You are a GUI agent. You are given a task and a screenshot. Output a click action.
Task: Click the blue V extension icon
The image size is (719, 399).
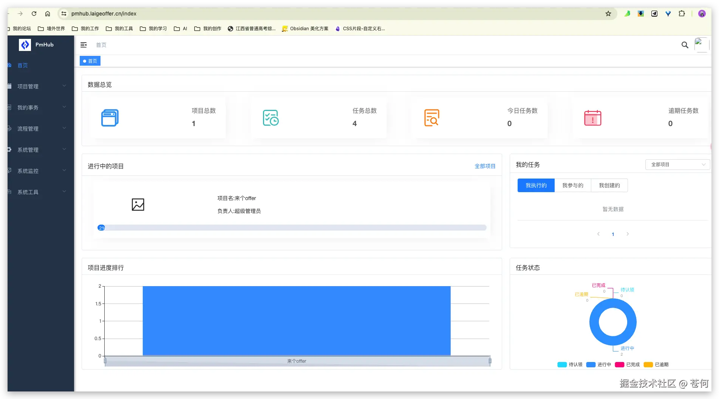[x=668, y=14]
